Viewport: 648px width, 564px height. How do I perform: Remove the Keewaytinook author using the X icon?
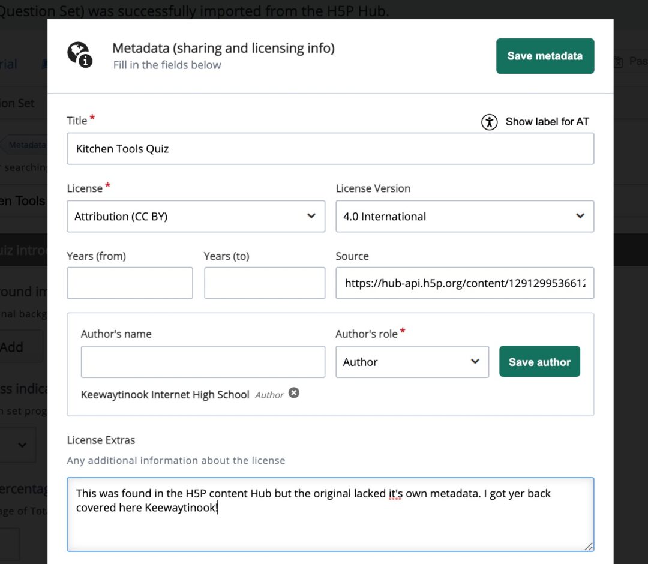coord(294,393)
